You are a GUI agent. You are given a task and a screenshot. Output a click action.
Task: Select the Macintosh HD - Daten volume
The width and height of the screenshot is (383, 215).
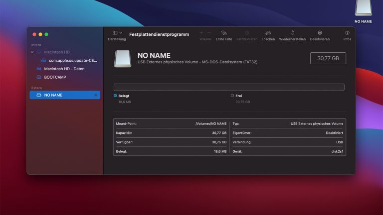point(63,69)
